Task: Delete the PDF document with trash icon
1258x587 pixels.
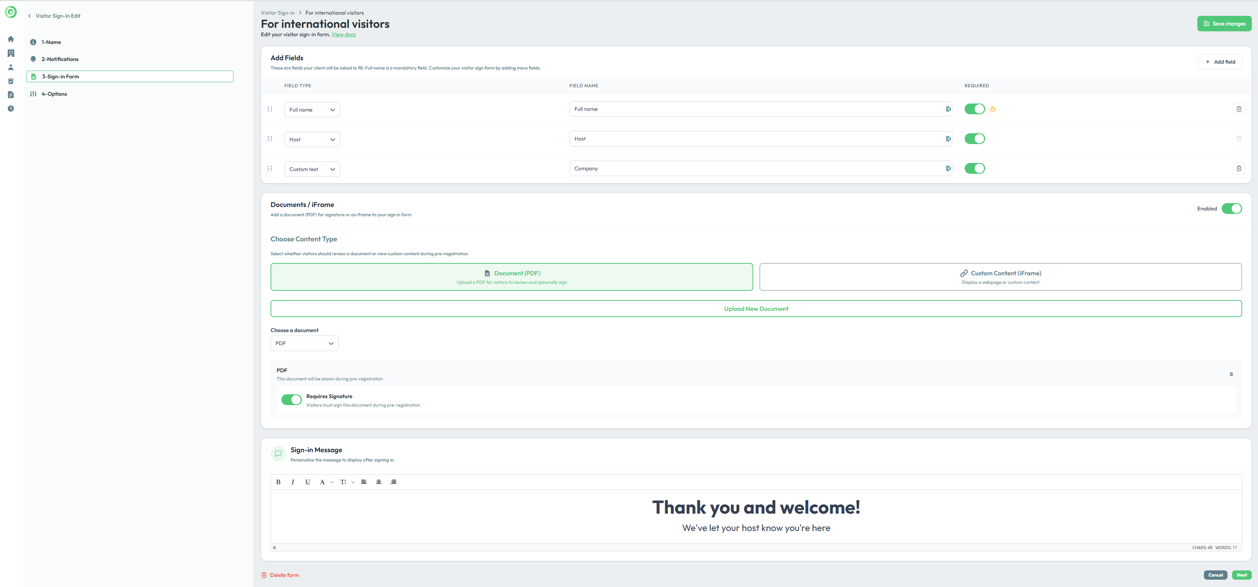Action: (x=1231, y=374)
